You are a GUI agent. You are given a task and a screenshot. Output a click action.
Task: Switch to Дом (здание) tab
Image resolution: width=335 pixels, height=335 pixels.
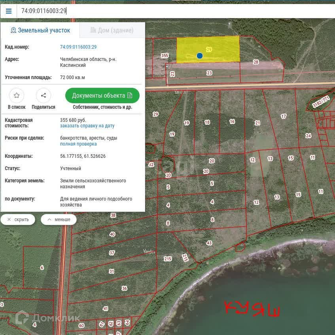(x=112, y=30)
